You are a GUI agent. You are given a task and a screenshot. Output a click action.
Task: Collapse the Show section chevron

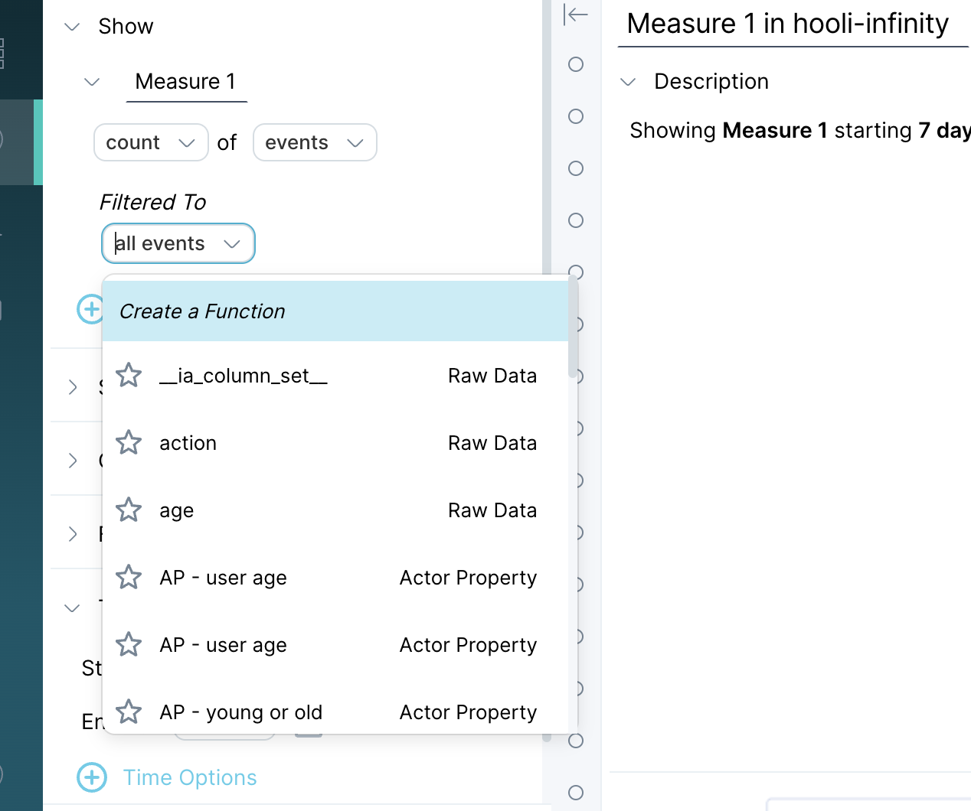point(73,27)
